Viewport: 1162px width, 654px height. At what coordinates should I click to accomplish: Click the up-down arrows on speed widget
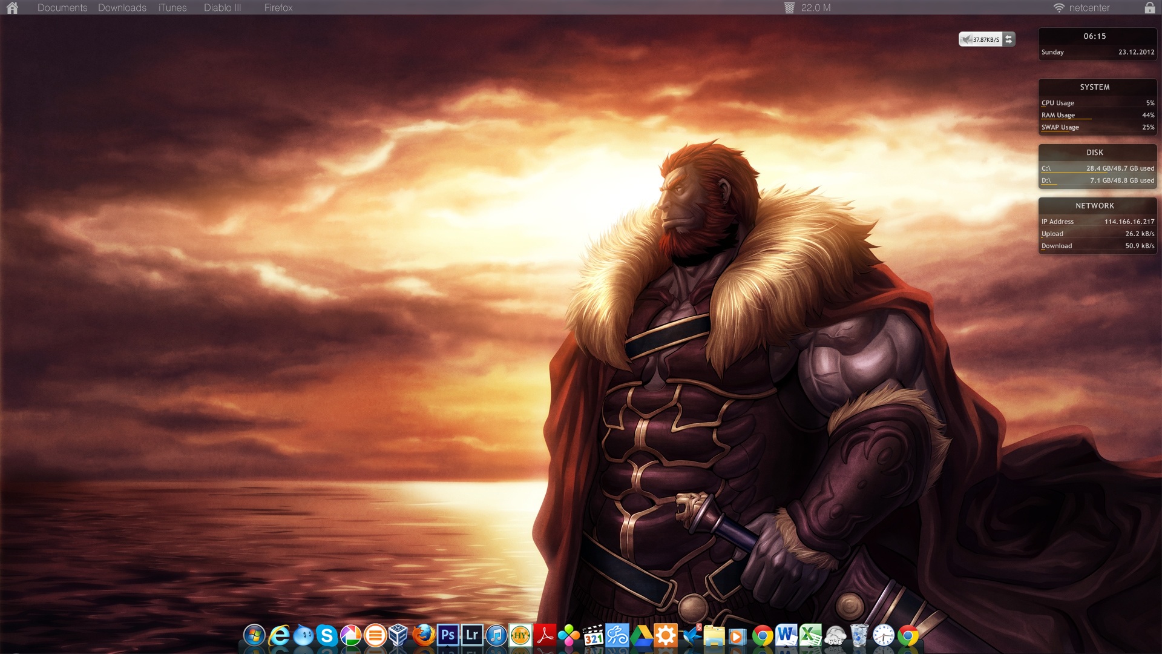pyautogui.click(x=1008, y=39)
